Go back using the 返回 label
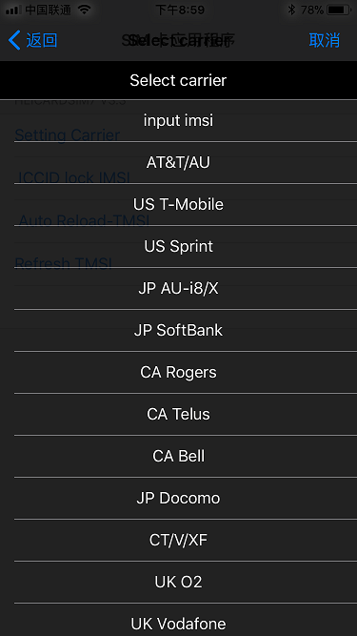The image size is (357, 636). 42,41
